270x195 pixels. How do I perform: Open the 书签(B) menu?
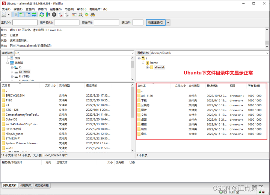(69, 9)
